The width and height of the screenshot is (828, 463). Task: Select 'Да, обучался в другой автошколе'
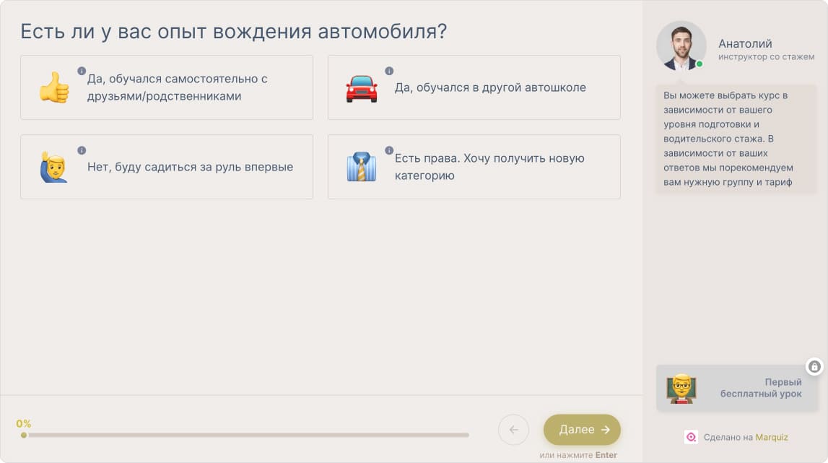point(474,87)
